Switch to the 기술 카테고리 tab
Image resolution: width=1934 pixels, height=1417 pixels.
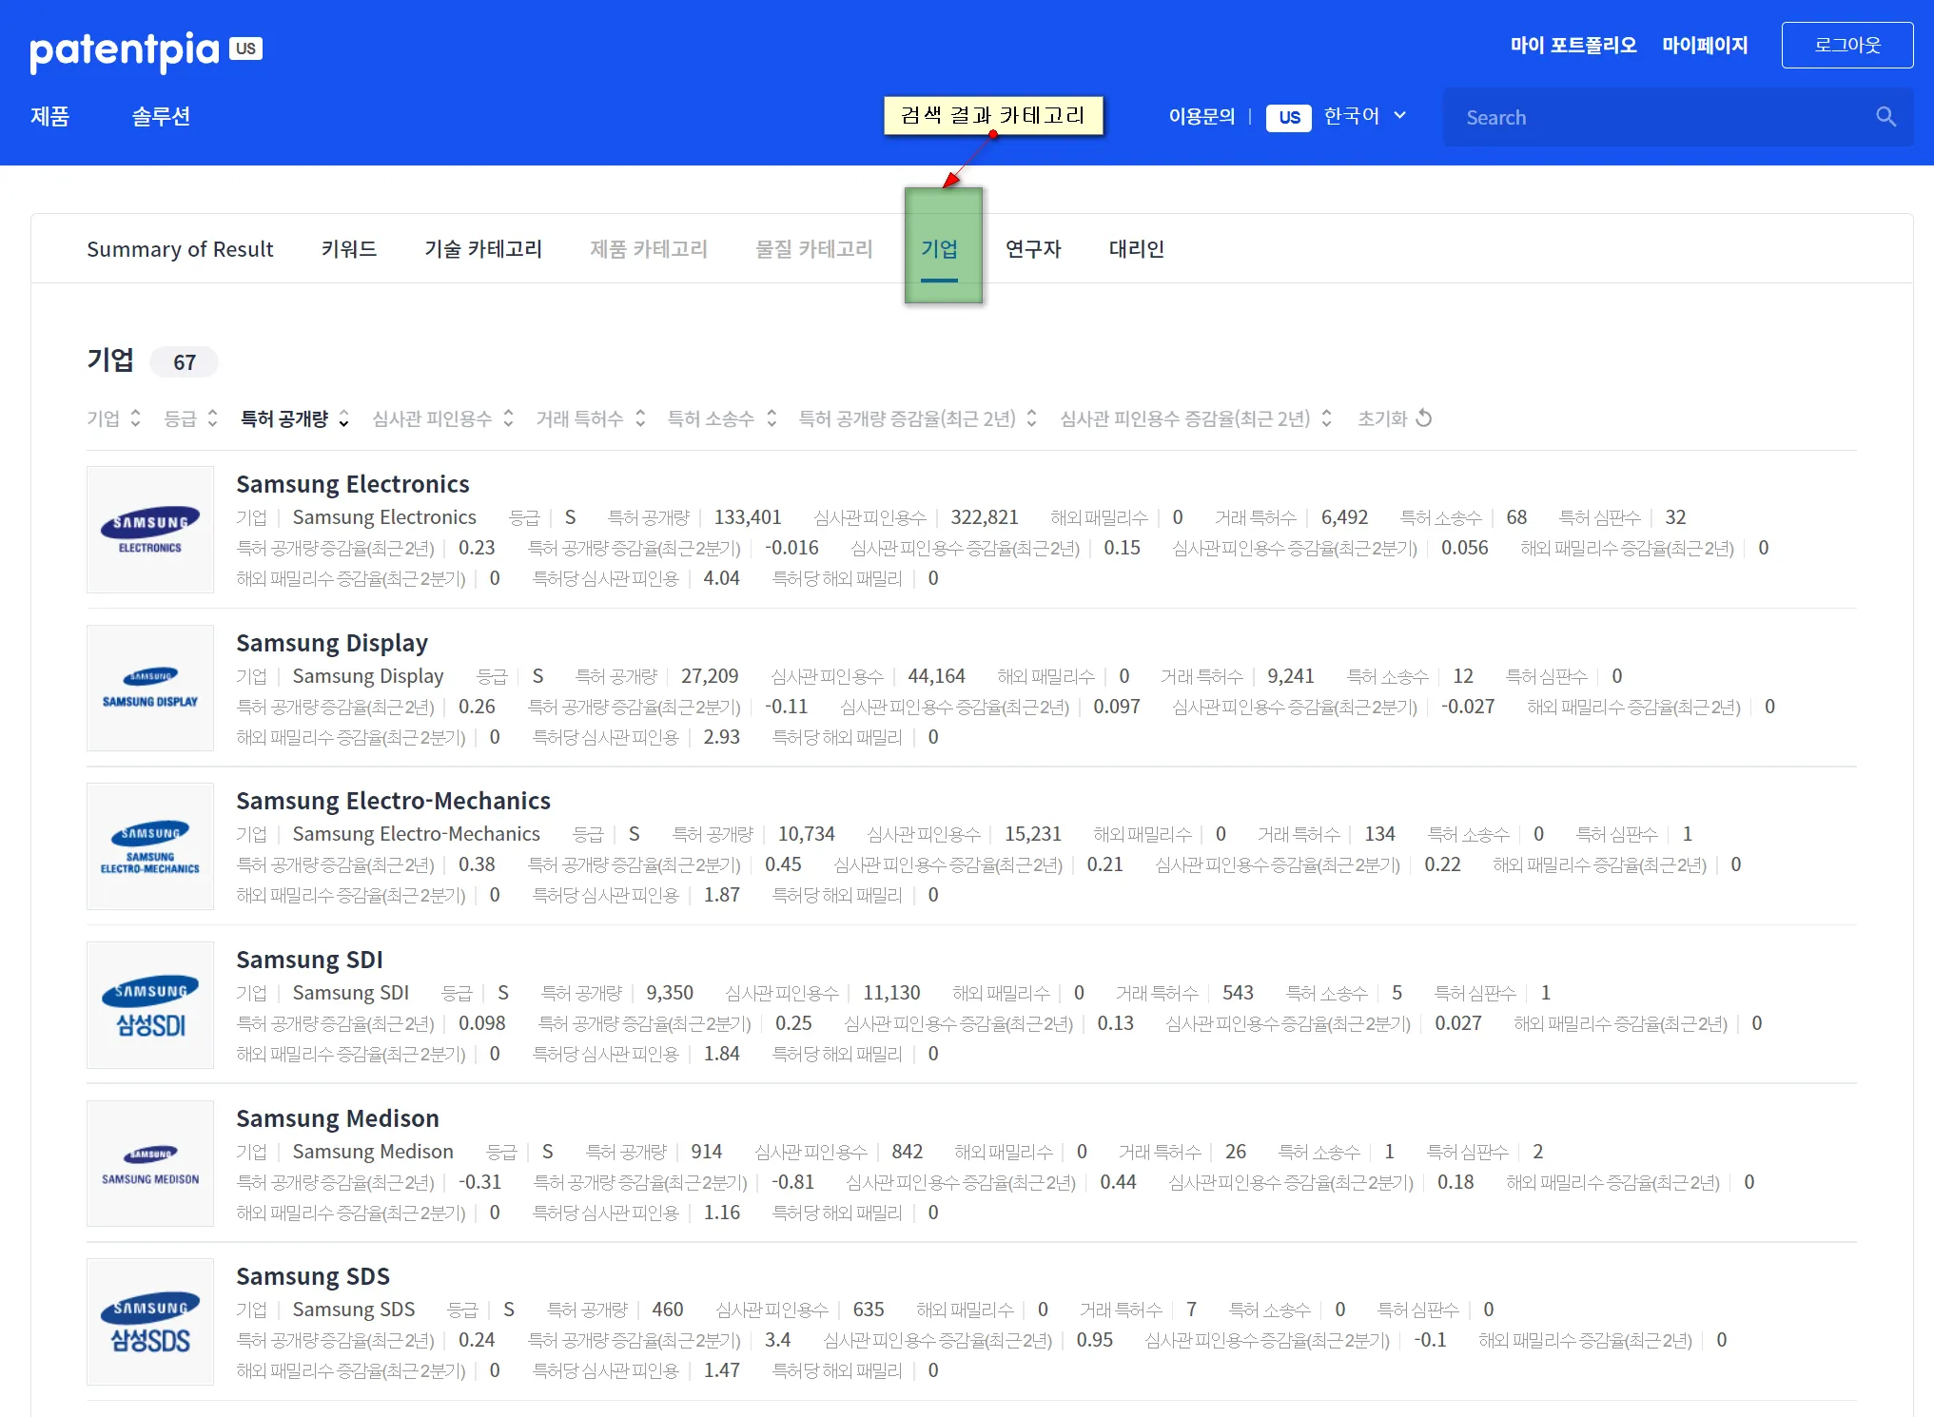pos(483,249)
